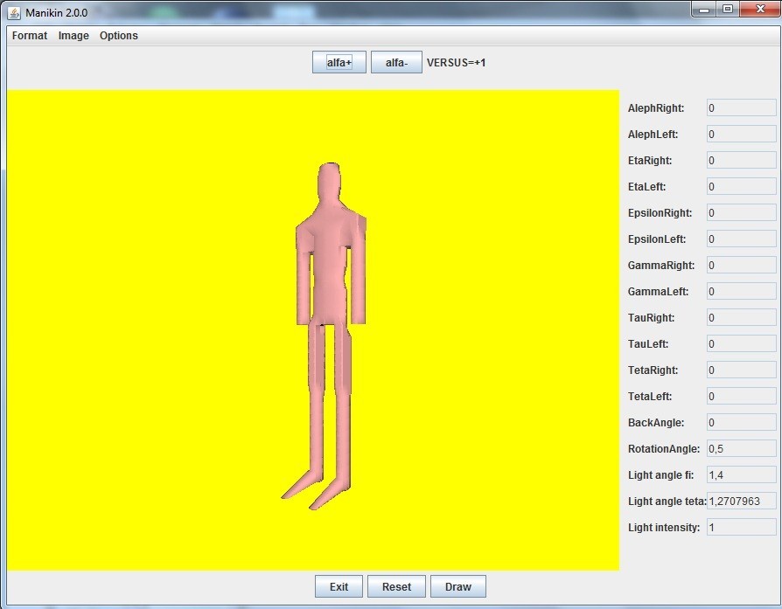Open the Format menu
This screenshot has width=782, height=609.
pyautogui.click(x=30, y=36)
